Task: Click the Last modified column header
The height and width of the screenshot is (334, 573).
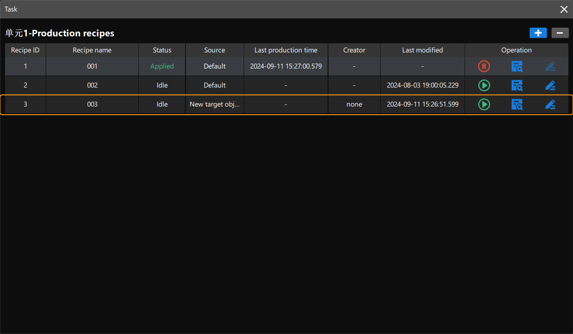Action: click(422, 50)
